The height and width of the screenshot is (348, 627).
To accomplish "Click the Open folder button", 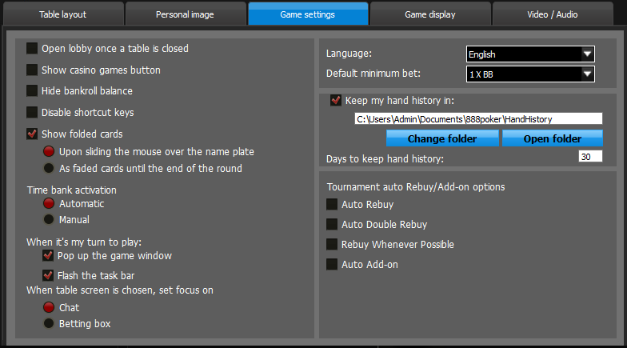I will point(552,138).
